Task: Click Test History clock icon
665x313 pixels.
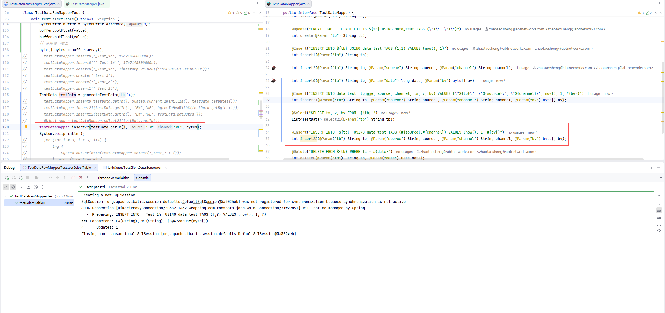Action: click(x=36, y=187)
